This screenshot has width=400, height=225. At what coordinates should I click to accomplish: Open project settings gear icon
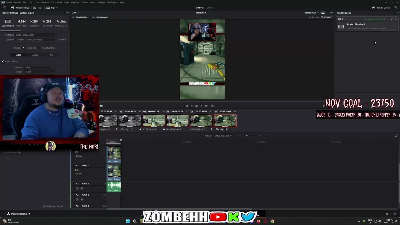(394, 214)
